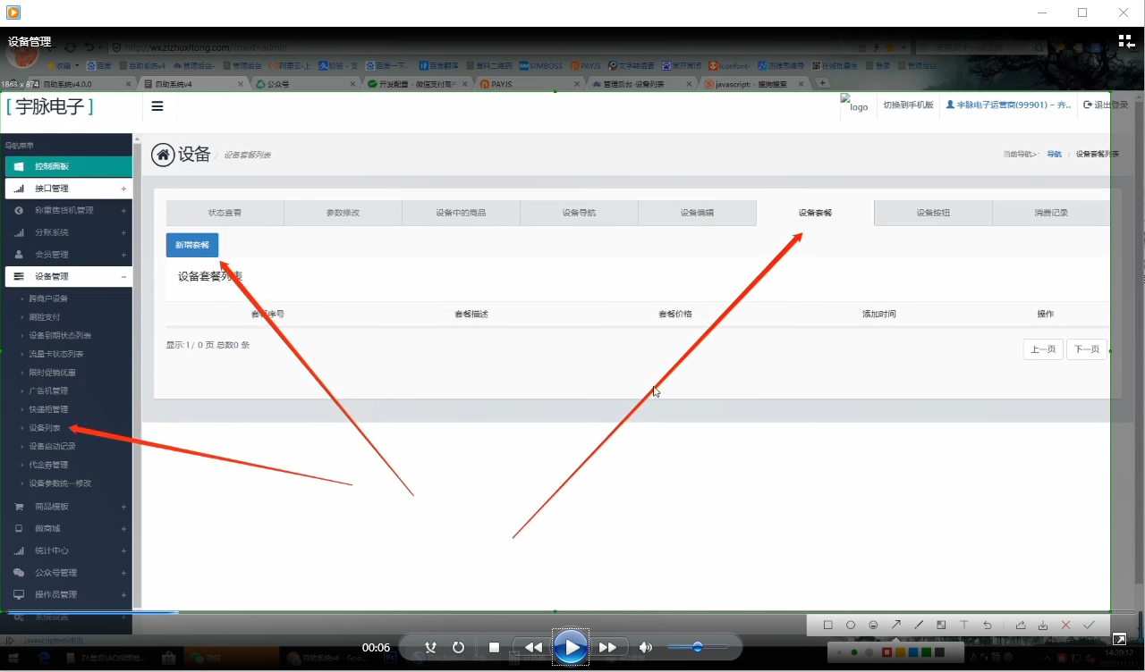Click the shuffle icon in player
Image resolution: width=1145 pixels, height=672 pixels.
[x=430, y=647]
